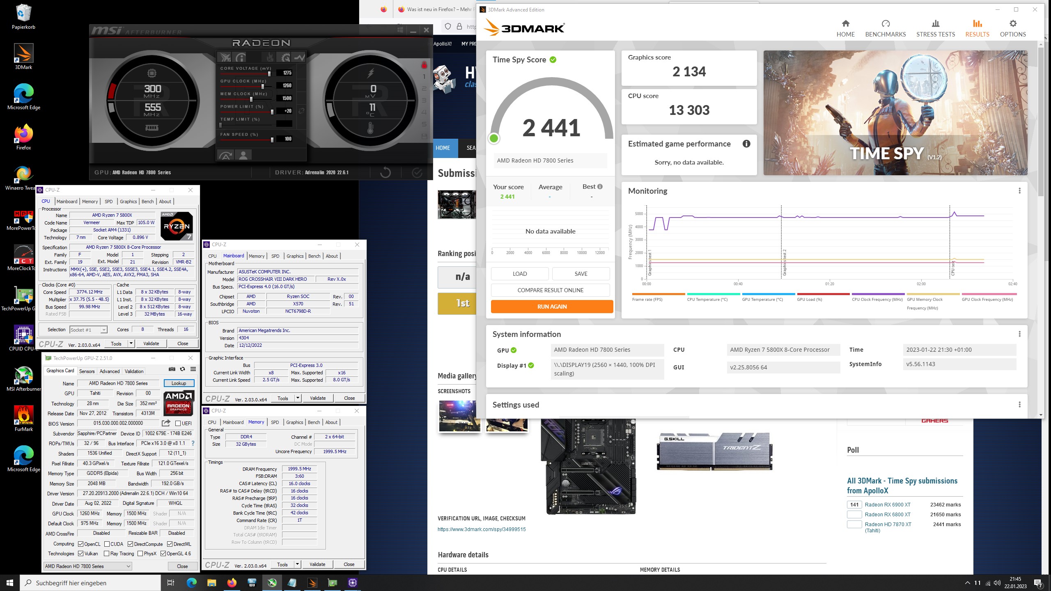This screenshot has width=1051, height=591.
Task: Click Afterburner red profile lock icon
Action: click(x=424, y=65)
